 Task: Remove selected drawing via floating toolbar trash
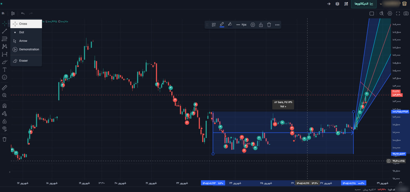point(269,25)
